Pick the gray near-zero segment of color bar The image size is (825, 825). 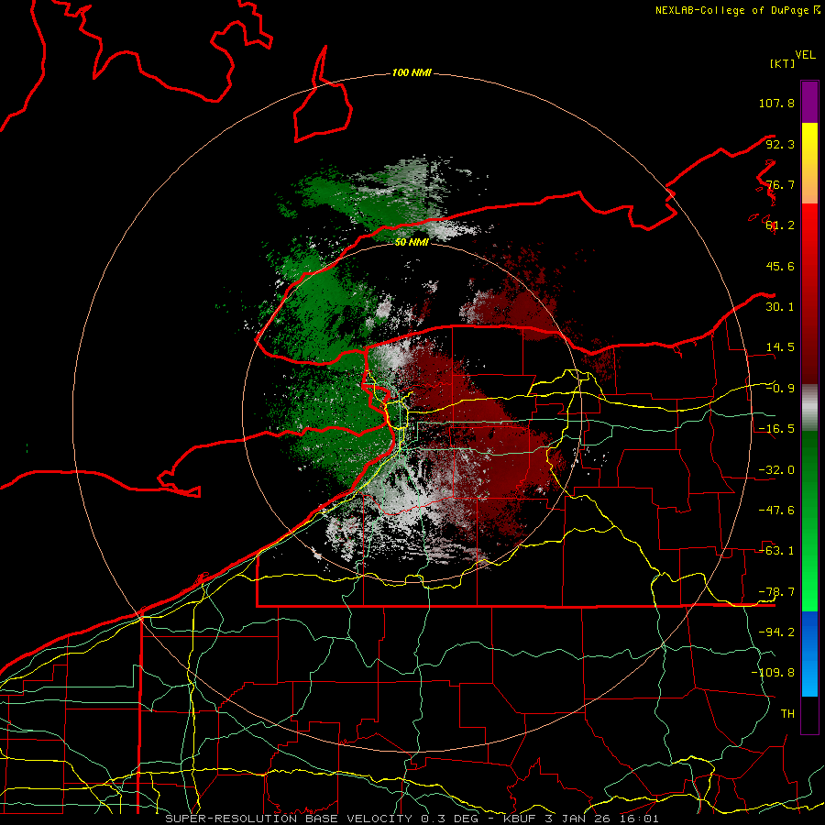pyautogui.click(x=809, y=408)
